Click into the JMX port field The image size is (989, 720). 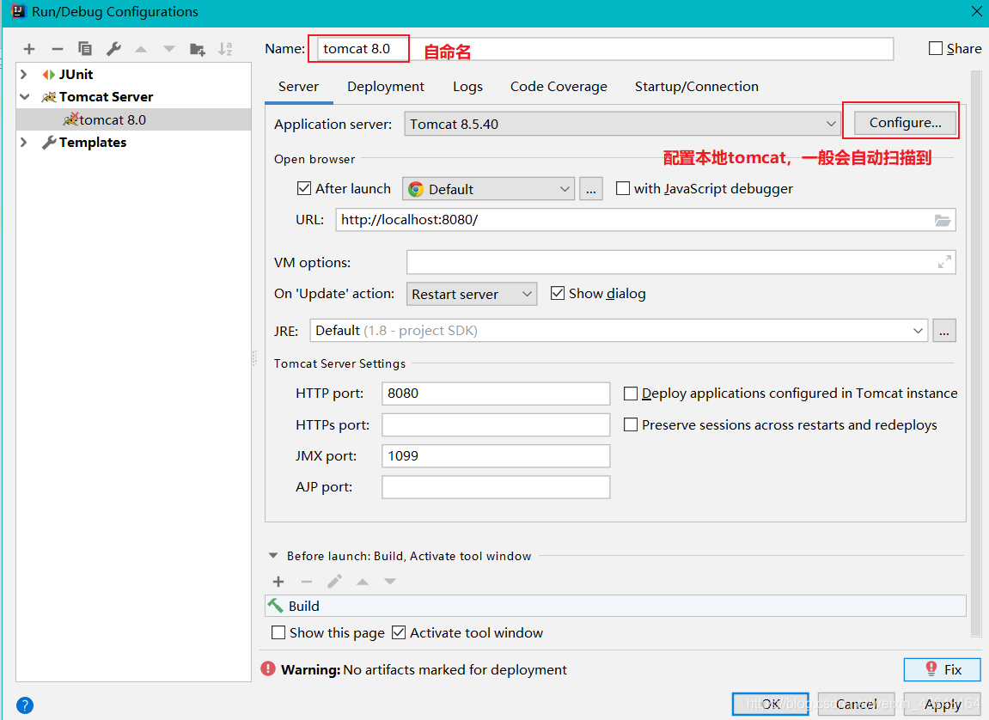pyautogui.click(x=496, y=456)
